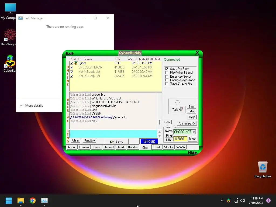Expand the Send To Name dropdown

coord(194,132)
